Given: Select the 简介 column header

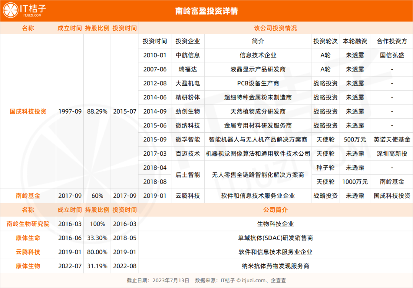Looking at the screenshot, I should 258,41.
